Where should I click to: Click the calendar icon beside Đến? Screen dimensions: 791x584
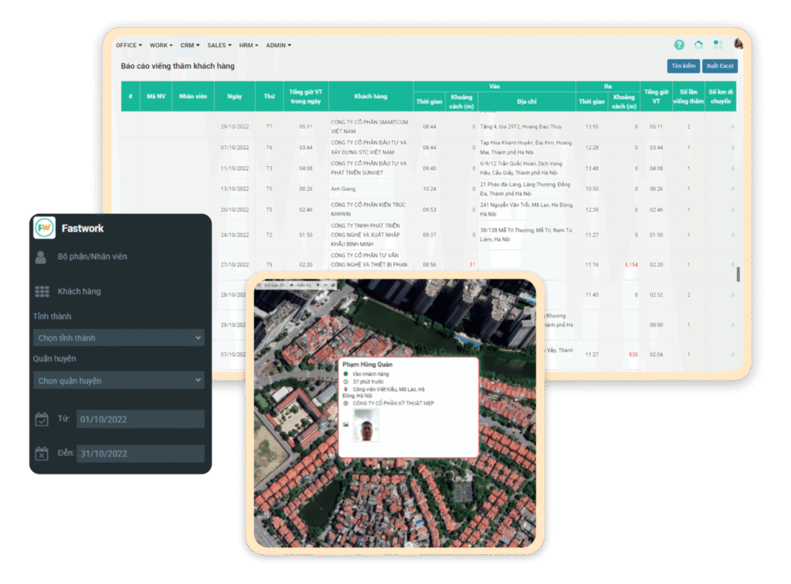[x=42, y=453]
